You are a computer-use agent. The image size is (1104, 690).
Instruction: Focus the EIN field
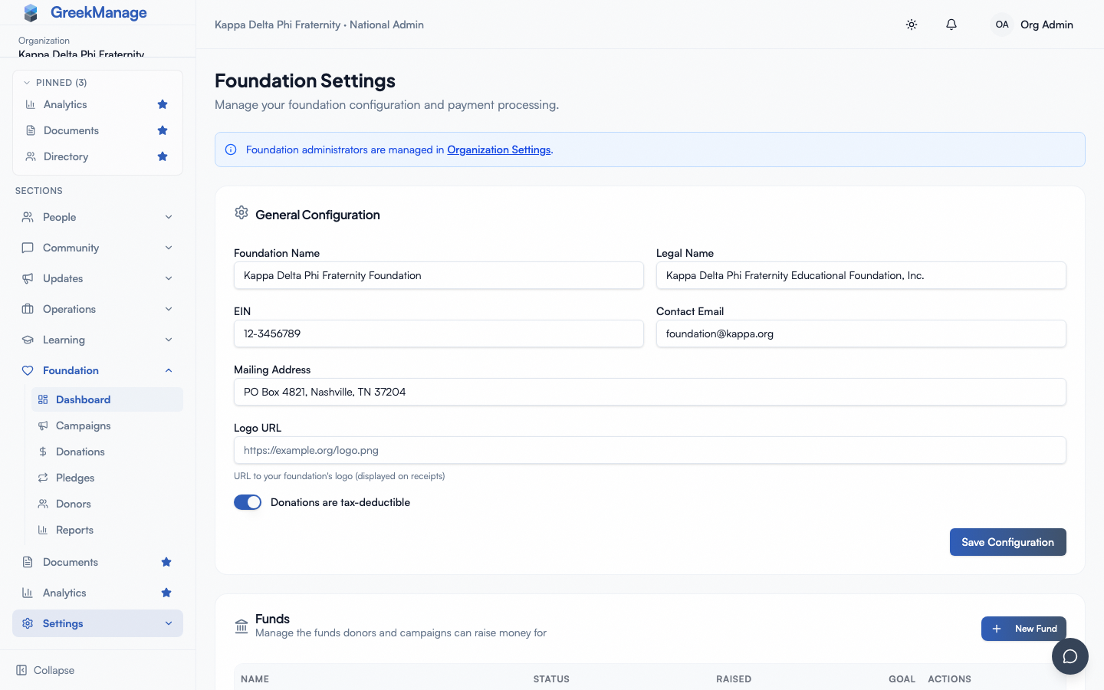(439, 333)
